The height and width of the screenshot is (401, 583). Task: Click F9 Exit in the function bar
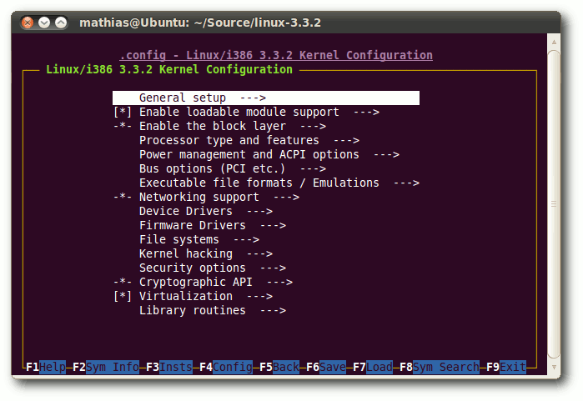[x=506, y=367]
